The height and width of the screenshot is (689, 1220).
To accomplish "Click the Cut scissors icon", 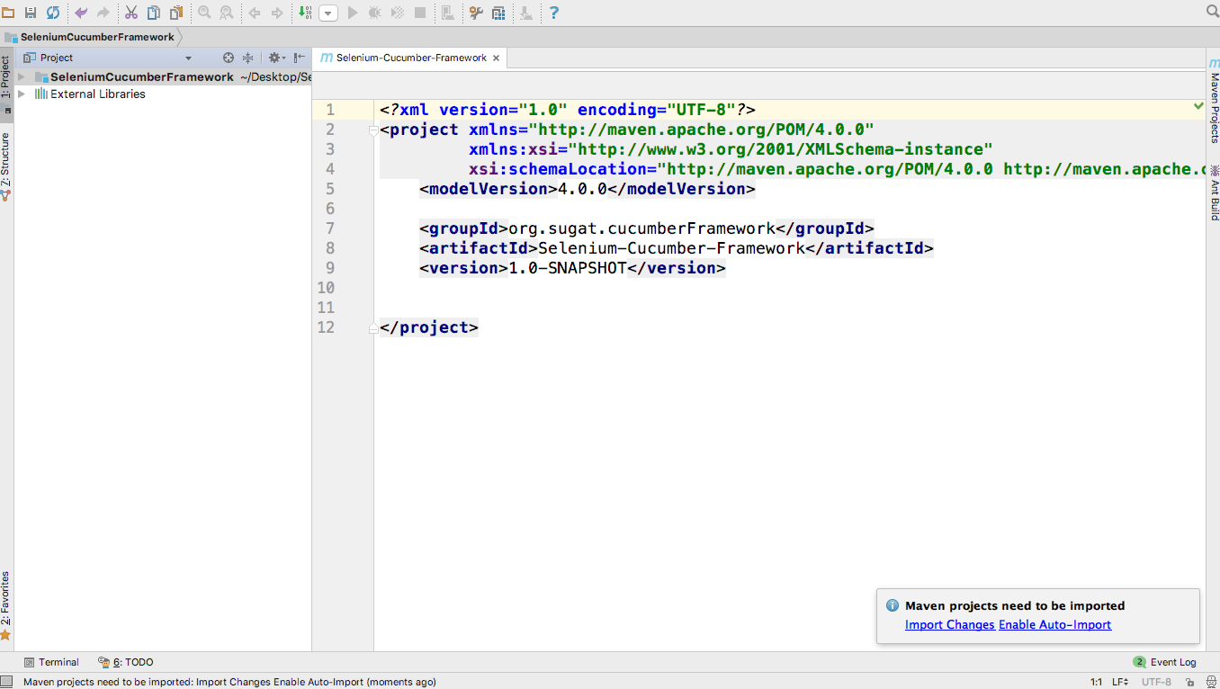I will click(131, 13).
